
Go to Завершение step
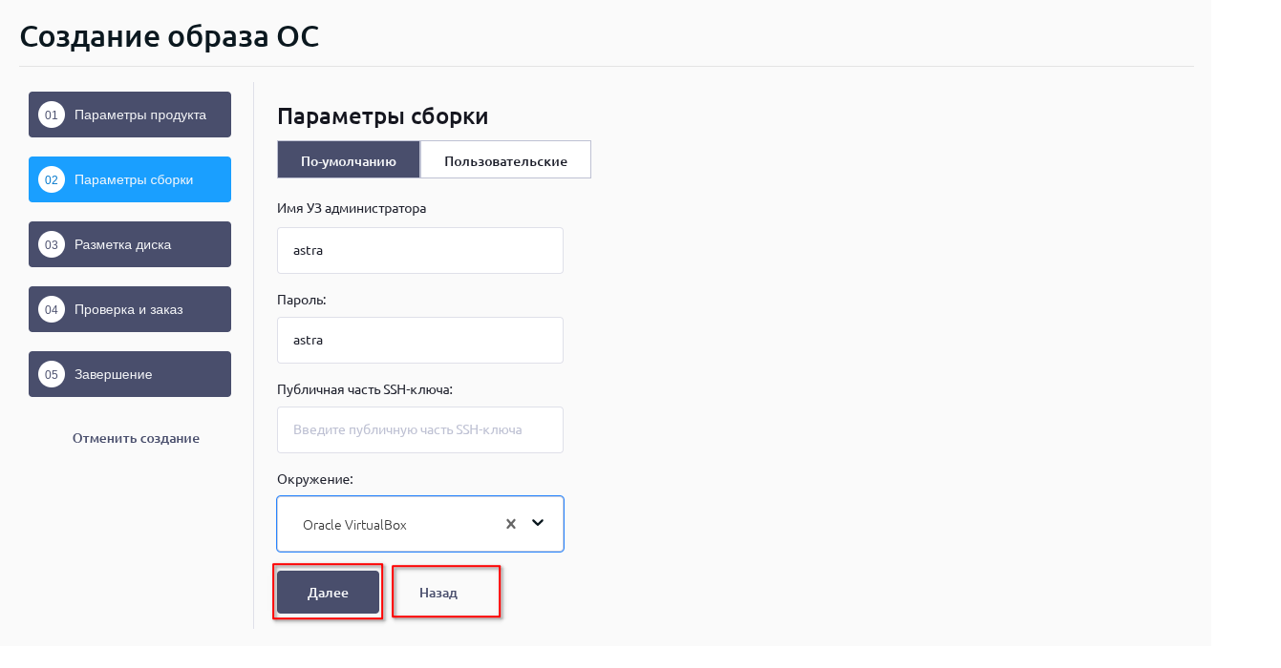point(114,374)
